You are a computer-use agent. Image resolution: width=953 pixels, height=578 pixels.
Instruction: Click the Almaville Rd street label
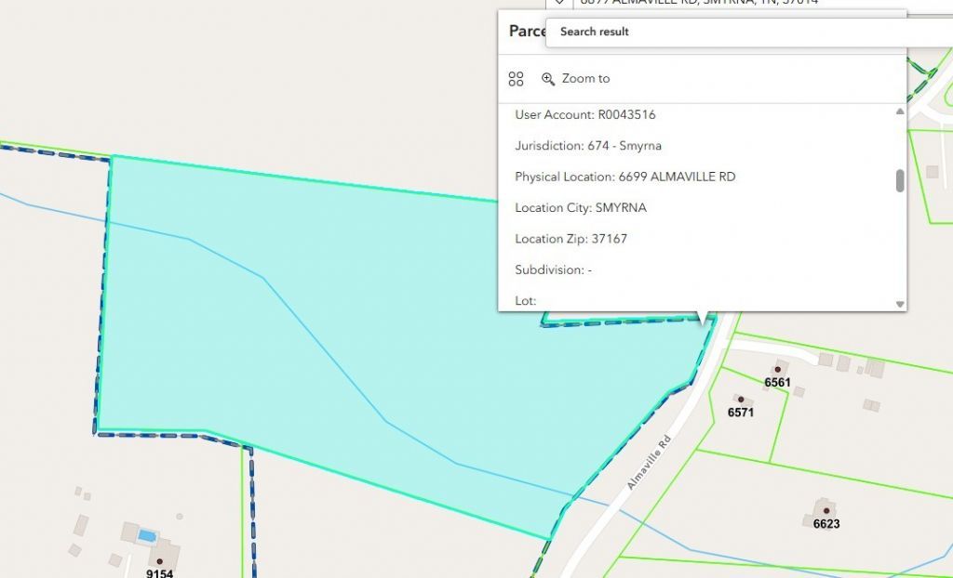(648, 464)
